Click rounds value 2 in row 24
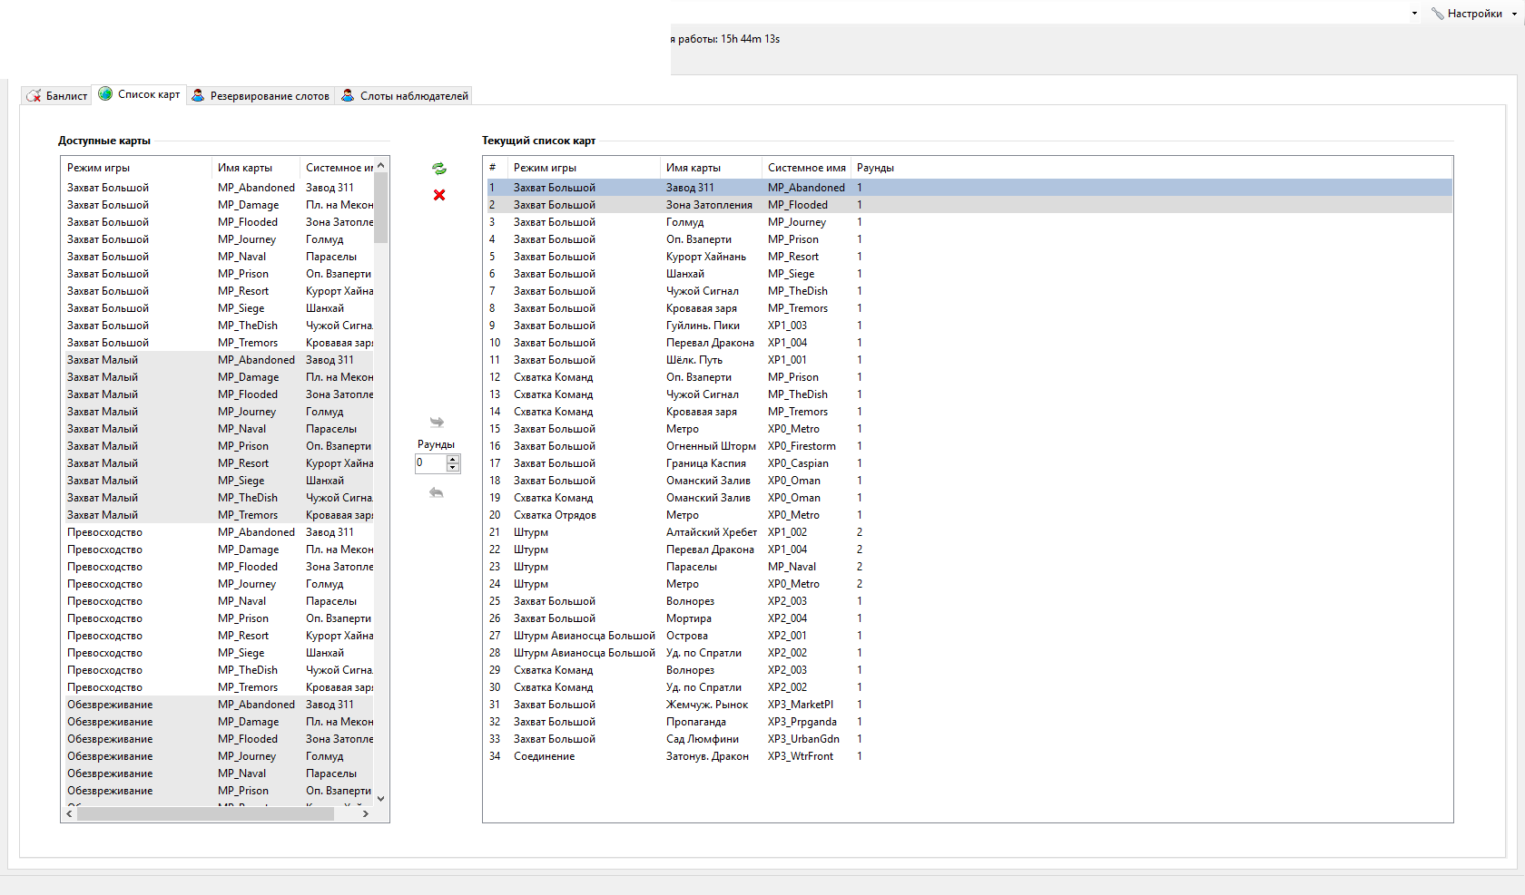The width and height of the screenshot is (1525, 895). click(x=860, y=584)
